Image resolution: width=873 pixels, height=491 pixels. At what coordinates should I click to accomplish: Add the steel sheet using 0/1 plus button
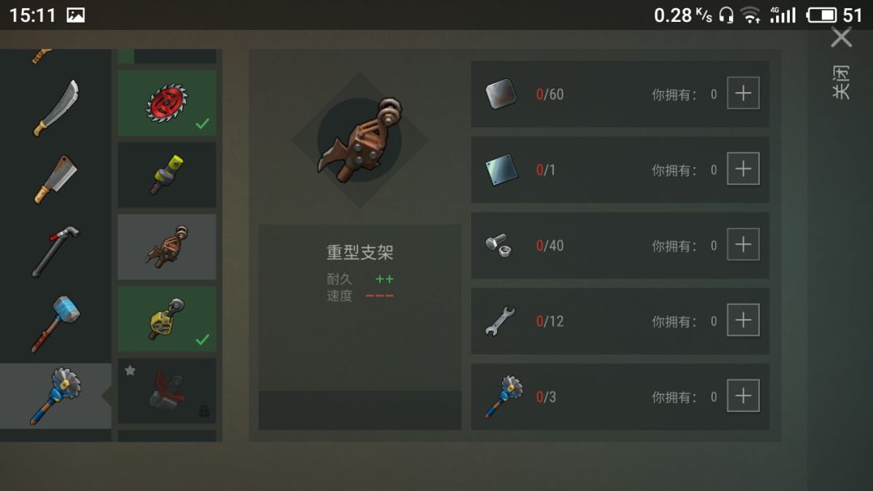pyautogui.click(x=744, y=169)
